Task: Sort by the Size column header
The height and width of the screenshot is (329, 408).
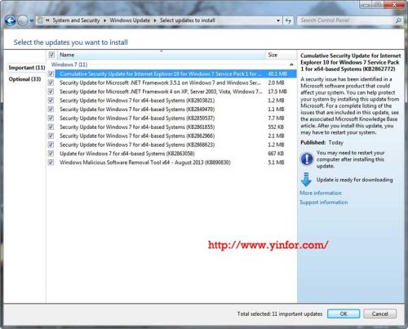Action: click(x=281, y=55)
